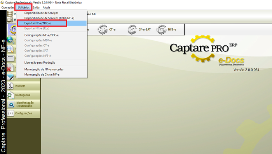Click the magnifier document icon in the sidebar
The image size is (272, 154).
tap(10, 49)
